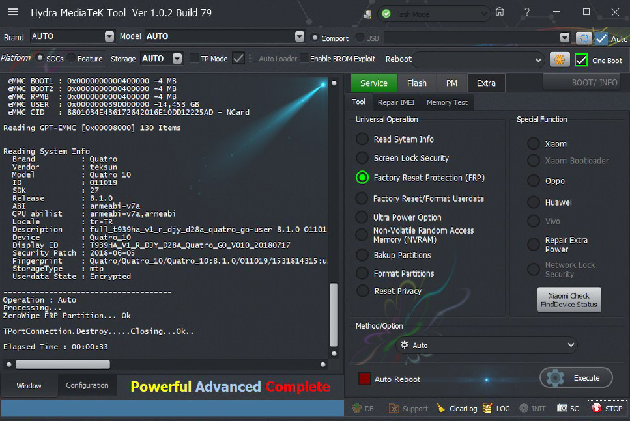The image size is (630, 421).
Task: Select the Tool sub-tab
Action: point(358,102)
